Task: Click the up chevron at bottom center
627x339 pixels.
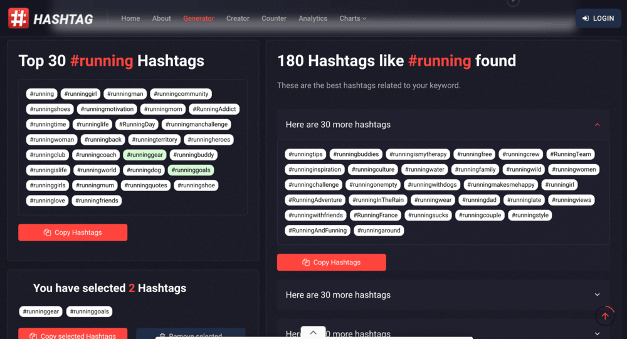Action: (313, 333)
